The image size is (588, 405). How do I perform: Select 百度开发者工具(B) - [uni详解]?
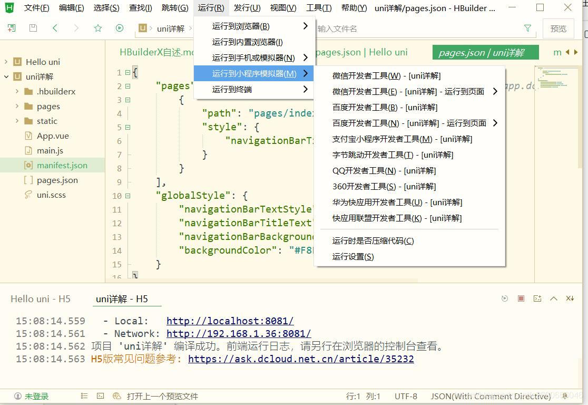(410, 108)
